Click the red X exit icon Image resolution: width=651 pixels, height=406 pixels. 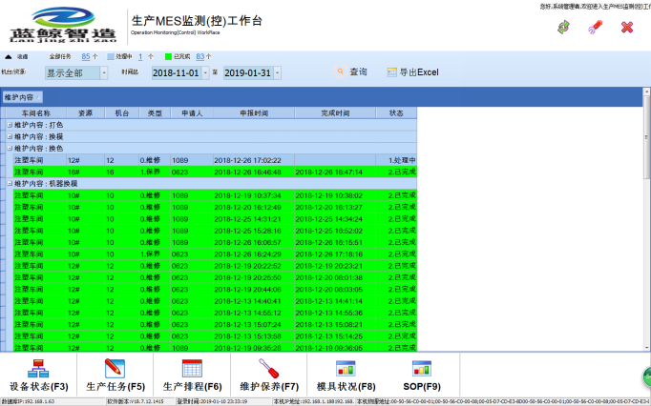(627, 28)
